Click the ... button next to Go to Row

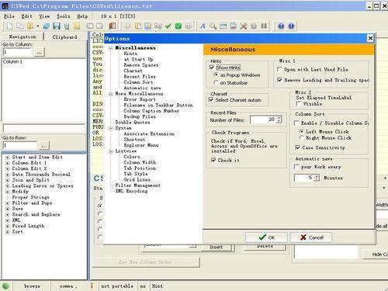[44, 146]
